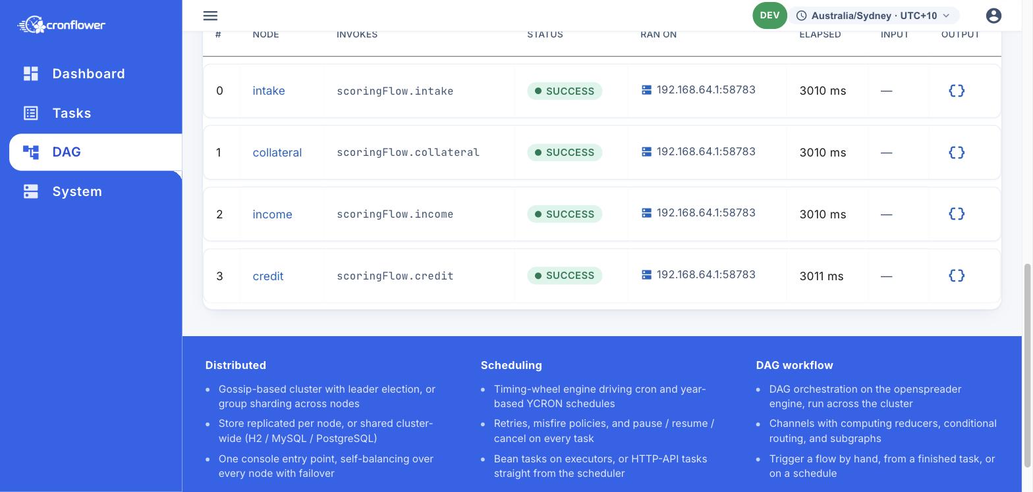Open the income node link
Viewport: 1033px width, 492px height.
coord(272,214)
